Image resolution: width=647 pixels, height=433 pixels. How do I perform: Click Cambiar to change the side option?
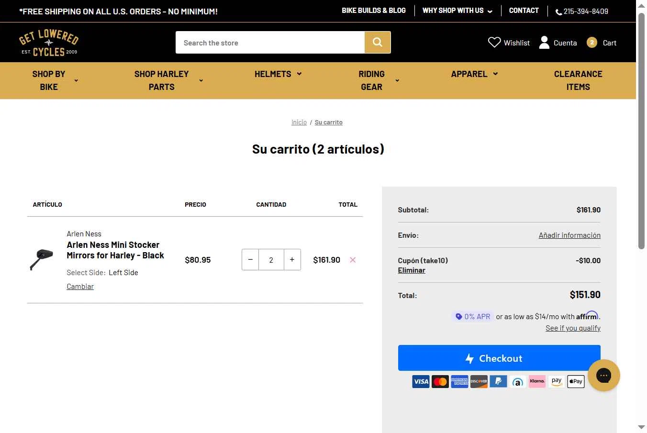[x=80, y=286]
